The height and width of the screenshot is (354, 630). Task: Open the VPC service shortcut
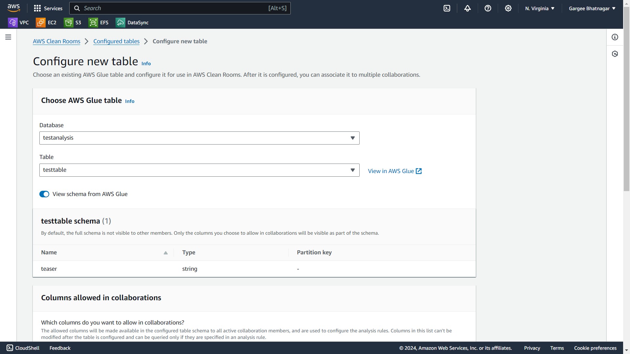point(18,23)
